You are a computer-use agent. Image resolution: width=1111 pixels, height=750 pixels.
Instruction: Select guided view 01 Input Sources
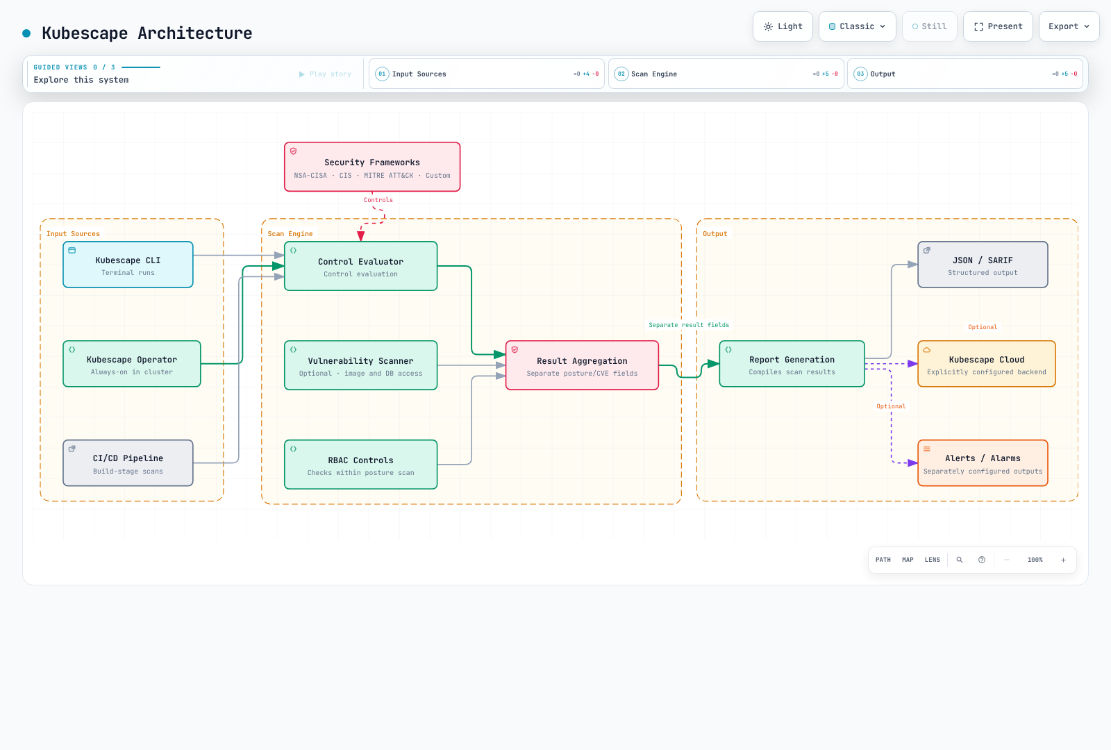[x=487, y=74]
